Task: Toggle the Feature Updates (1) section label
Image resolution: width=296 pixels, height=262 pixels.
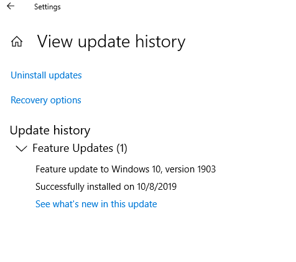Action: (80, 148)
